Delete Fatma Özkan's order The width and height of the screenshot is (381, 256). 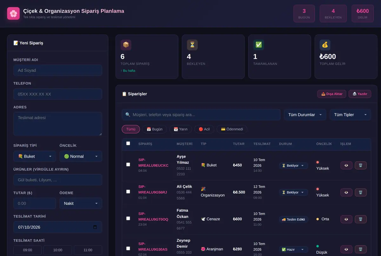(361, 219)
